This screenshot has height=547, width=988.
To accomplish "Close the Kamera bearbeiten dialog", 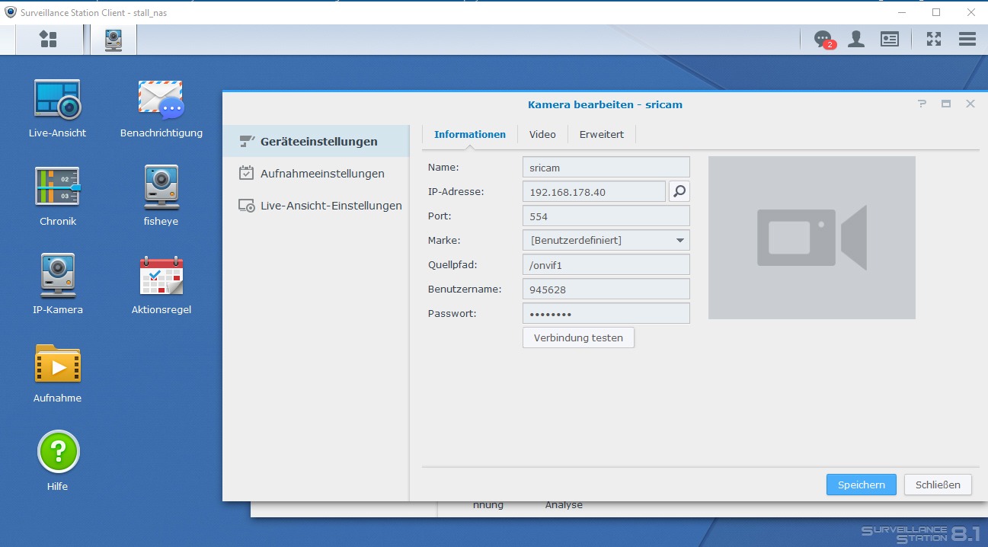I will (x=970, y=104).
